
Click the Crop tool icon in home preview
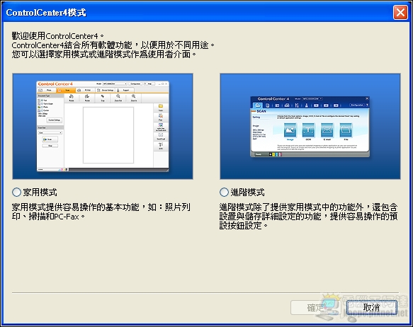coord(103,98)
